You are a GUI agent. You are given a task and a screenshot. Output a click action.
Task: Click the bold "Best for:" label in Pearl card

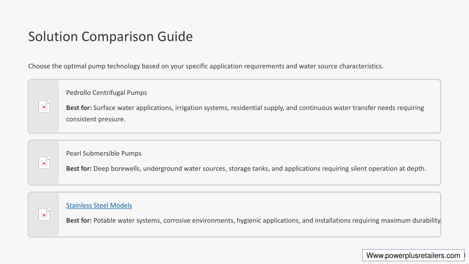(x=79, y=169)
